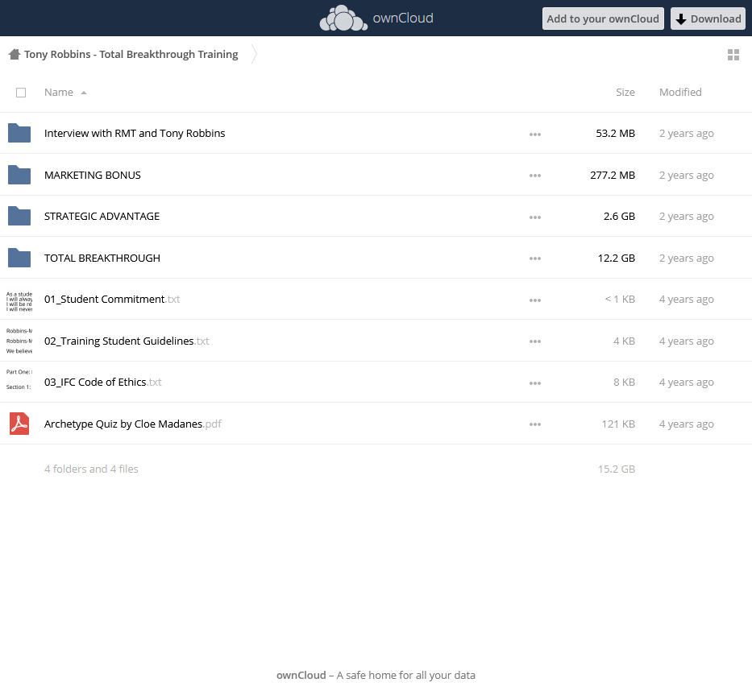The height and width of the screenshot is (699, 752).
Task: Click the 12.2 GB size value
Action: click(x=617, y=258)
